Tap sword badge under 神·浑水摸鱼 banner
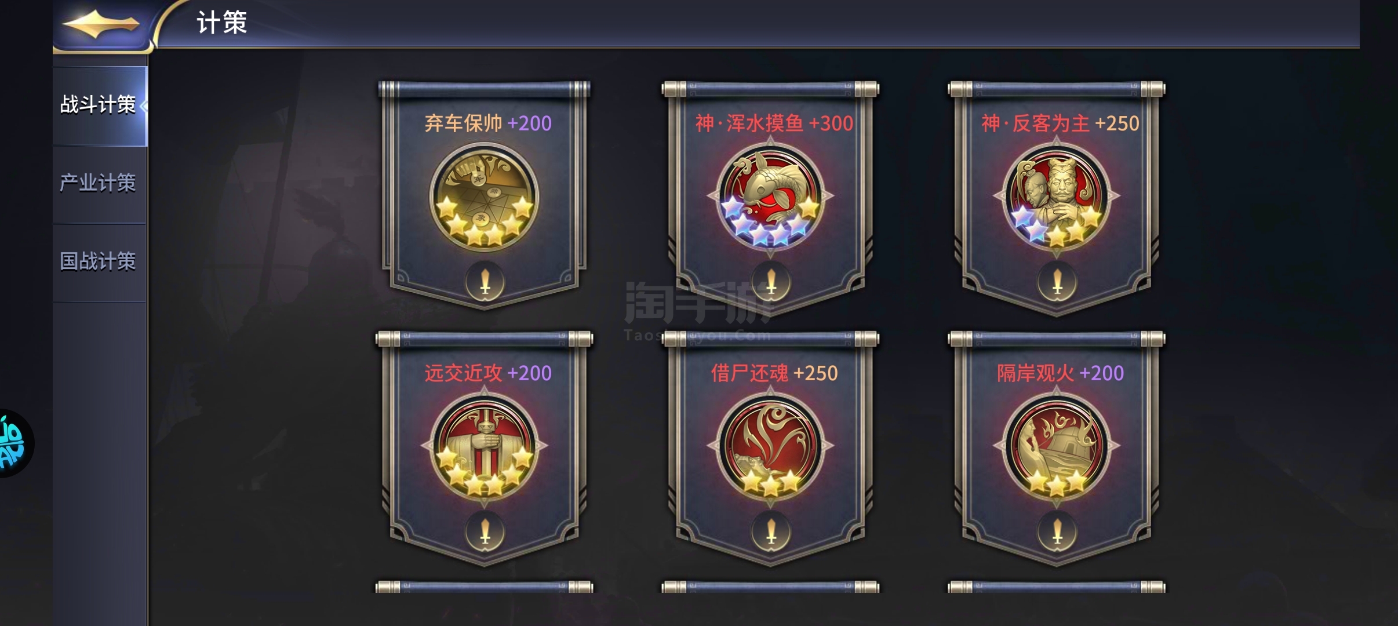Viewport: 1398px width, 626px height. tap(771, 281)
